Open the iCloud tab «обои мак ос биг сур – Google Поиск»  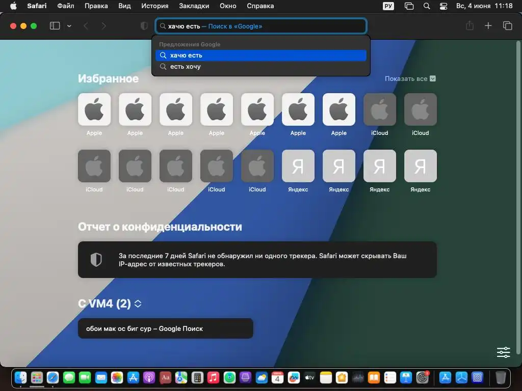point(166,328)
